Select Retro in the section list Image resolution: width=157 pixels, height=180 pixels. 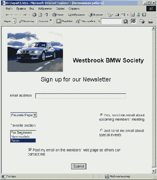[23, 141]
